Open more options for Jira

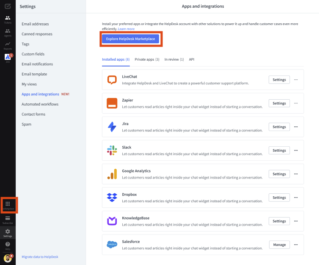(x=296, y=127)
